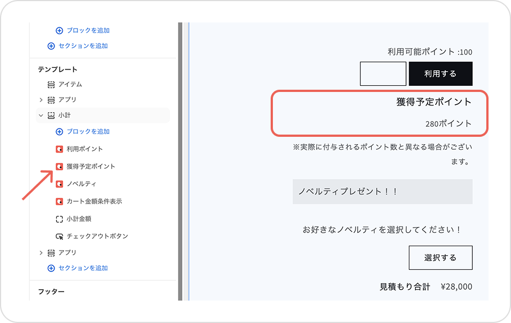The width and height of the screenshot is (511, 323).
Task: Select the チェックアウトボタン block
Action: (x=97, y=237)
